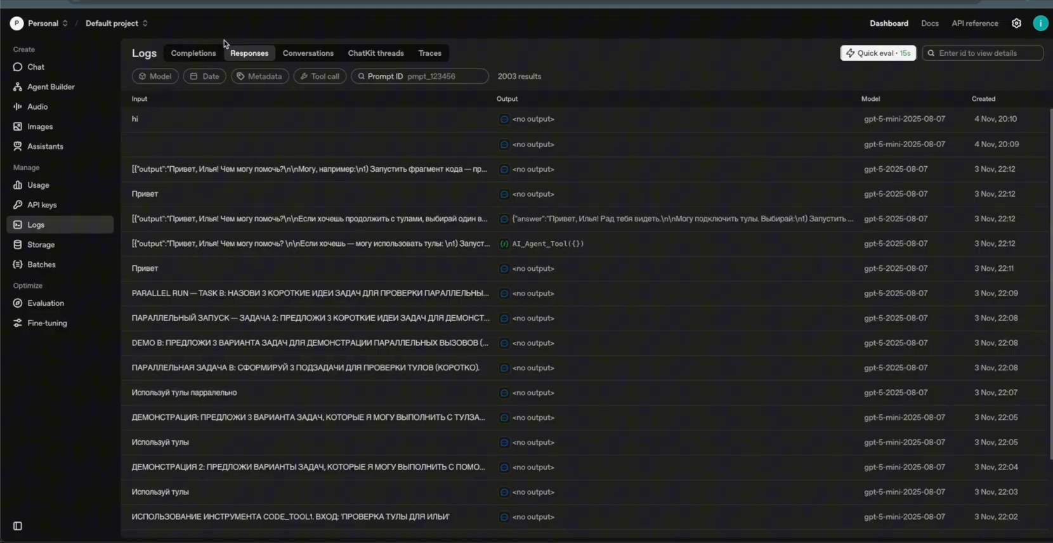Screen dimensions: 1053x543
Task: Open log 'ДЕМОНСТРАЦИЯ 2: ПРЕДЛОЖИ ВАРИАНТЫ'
Action: point(584,468)
